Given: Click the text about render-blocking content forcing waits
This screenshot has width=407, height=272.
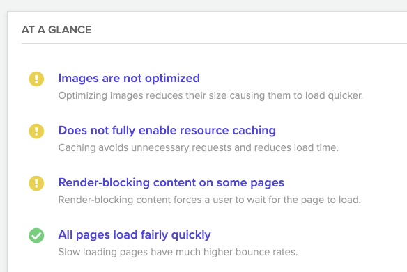Looking at the screenshot, I should tap(210, 200).
